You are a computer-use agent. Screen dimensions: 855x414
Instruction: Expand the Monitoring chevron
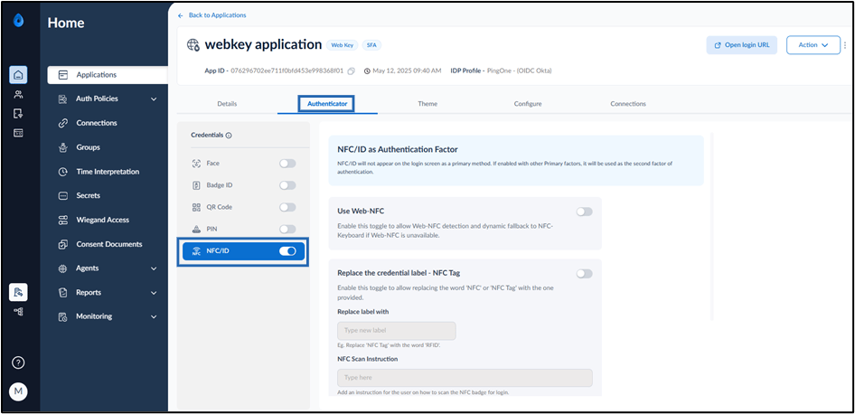click(x=154, y=317)
